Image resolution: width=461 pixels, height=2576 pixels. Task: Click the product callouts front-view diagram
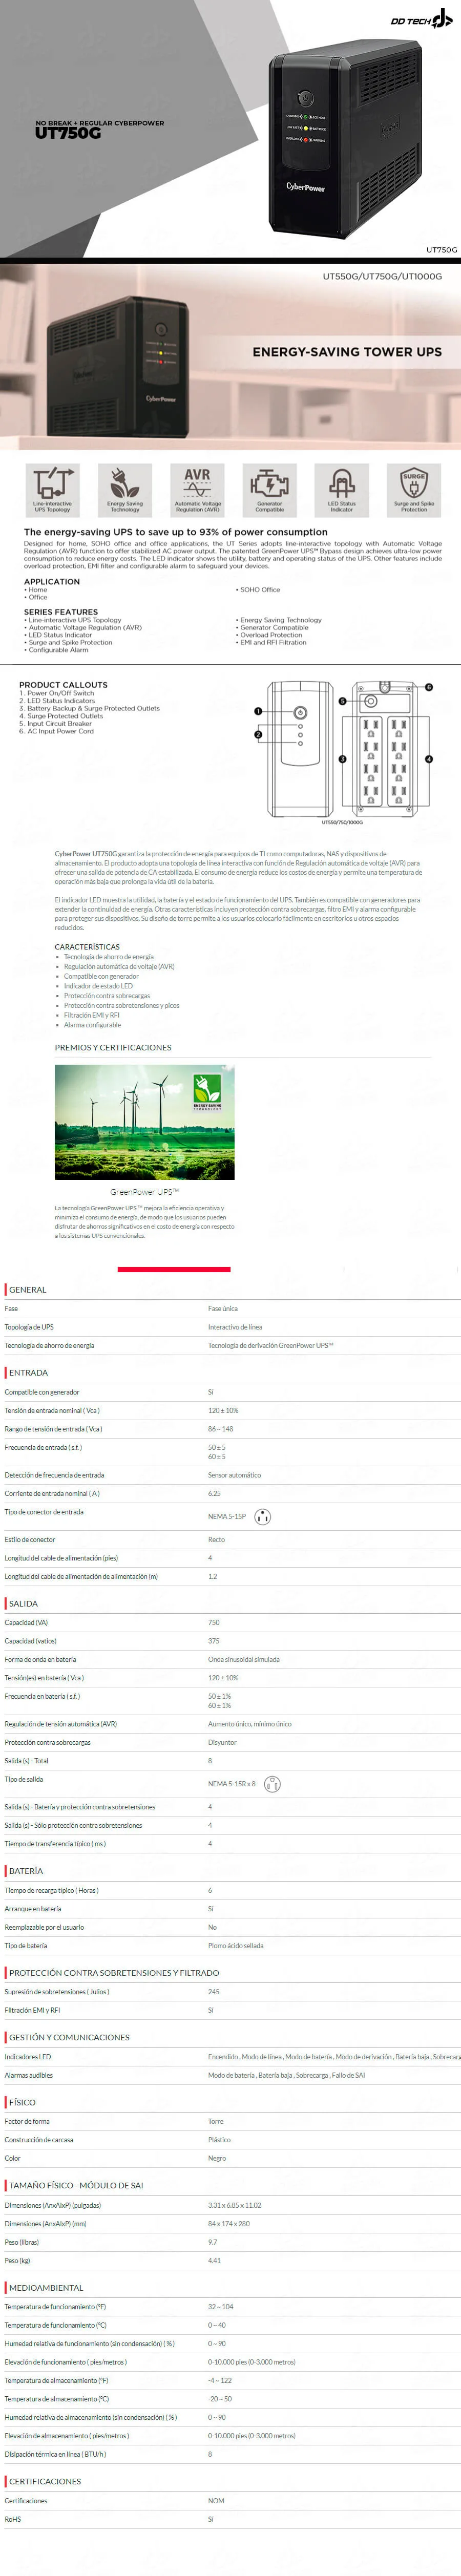point(300,749)
